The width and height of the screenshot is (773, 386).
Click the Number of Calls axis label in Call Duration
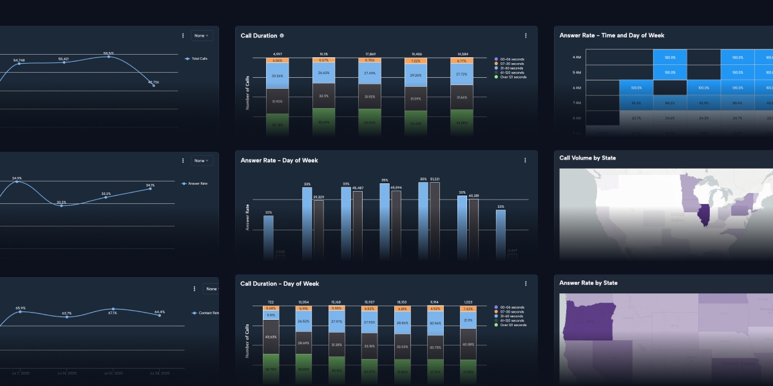(x=248, y=93)
